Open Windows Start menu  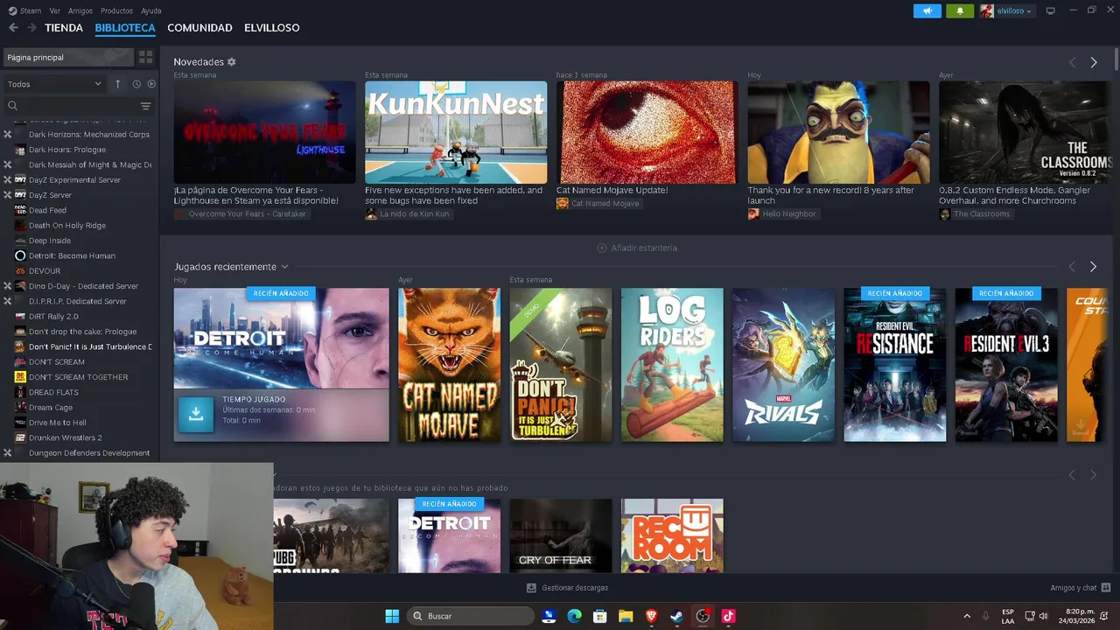tap(392, 616)
